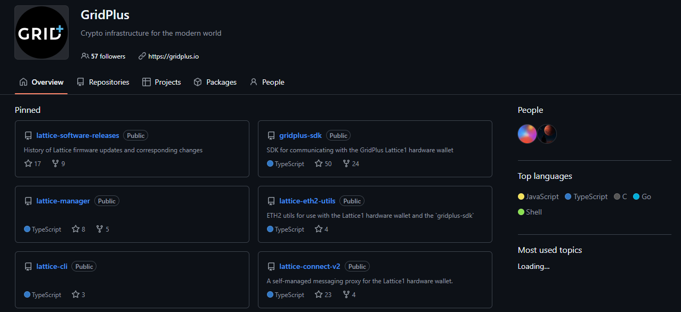The image size is (681, 312).
Task: Click the Public badge on lattice-eth2-utils
Action: 352,201
